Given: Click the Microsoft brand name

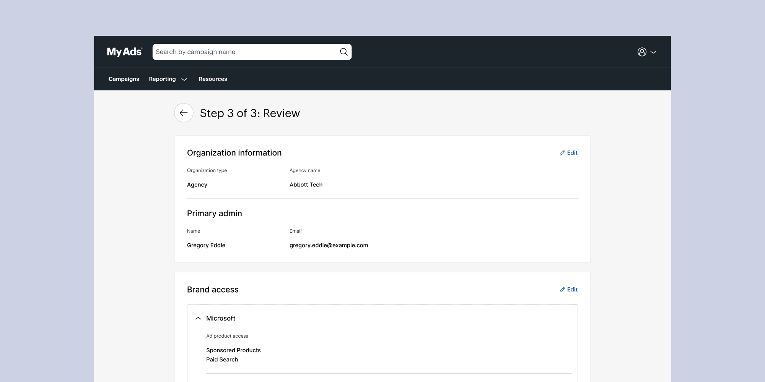Looking at the screenshot, I should pos(221,318).
